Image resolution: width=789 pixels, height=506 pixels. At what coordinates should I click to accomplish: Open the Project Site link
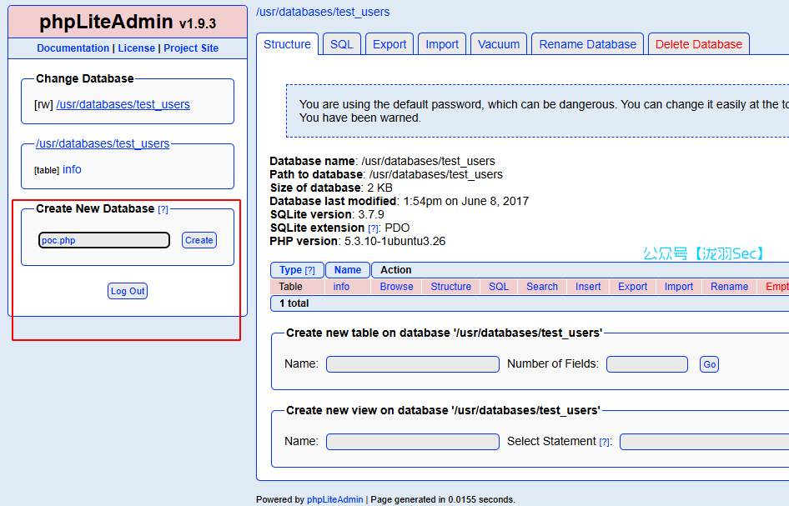click(191, 48)
